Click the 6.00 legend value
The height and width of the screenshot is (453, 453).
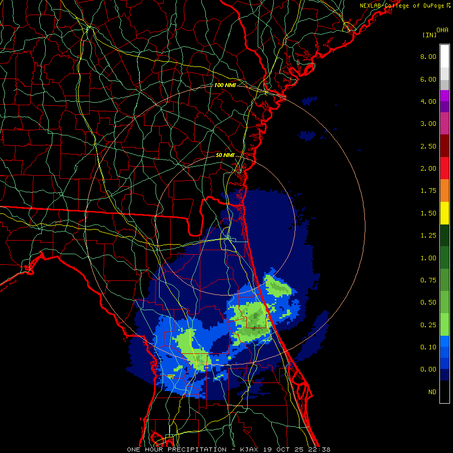[428, 79]
